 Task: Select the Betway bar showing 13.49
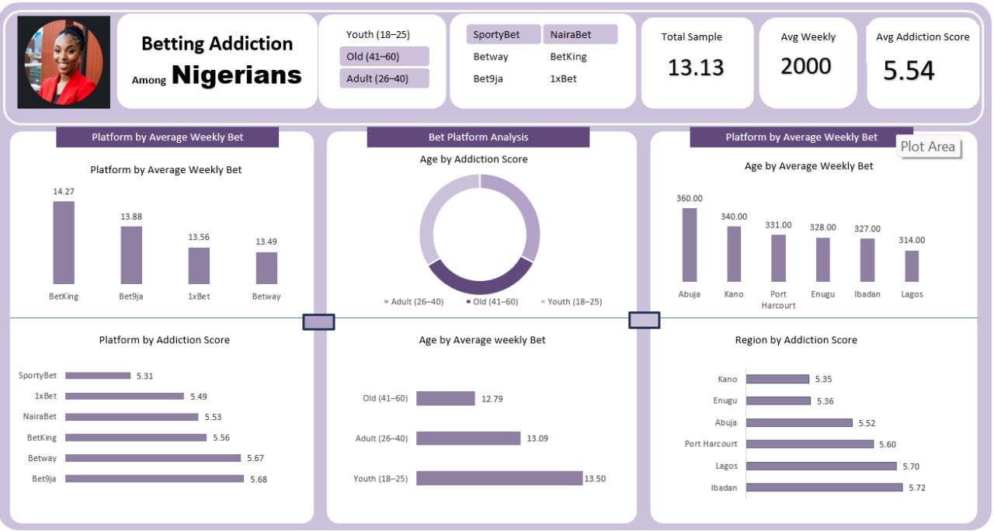click(x=267, y=268)
